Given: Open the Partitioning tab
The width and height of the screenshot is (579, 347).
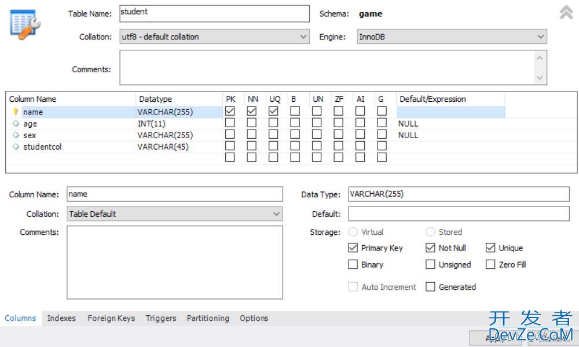Looking at the screenshot, I should tap(208, 318).
